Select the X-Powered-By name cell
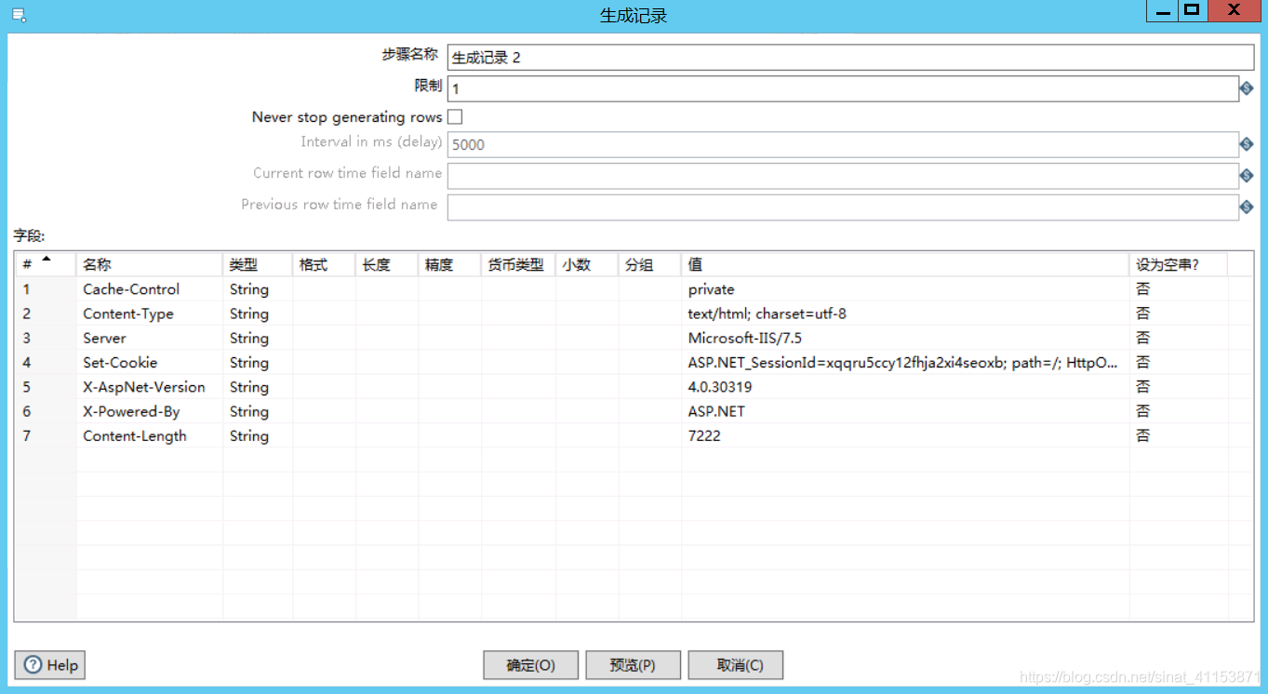The width and height of the screenshot is (1268, 694). coord(149,411)
